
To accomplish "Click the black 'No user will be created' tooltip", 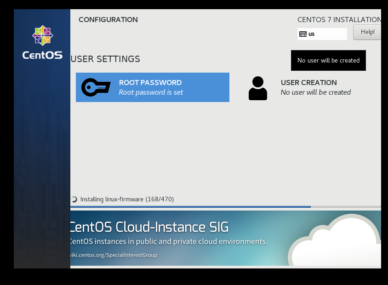I will 328,60.
